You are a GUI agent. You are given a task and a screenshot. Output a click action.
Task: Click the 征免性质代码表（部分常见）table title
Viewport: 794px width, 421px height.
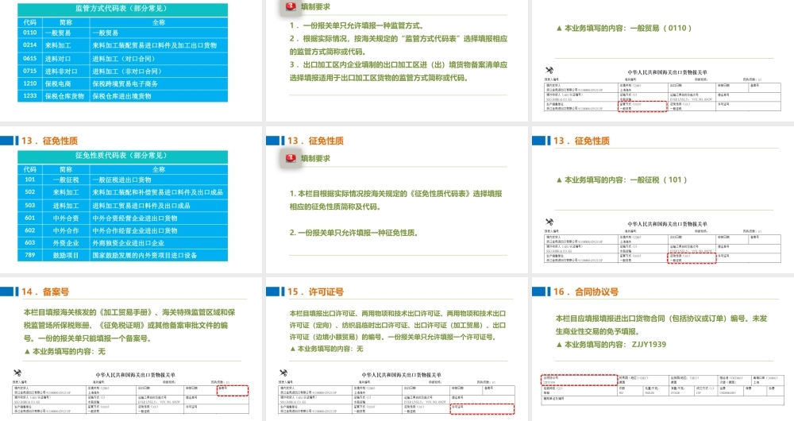[122, 156]
